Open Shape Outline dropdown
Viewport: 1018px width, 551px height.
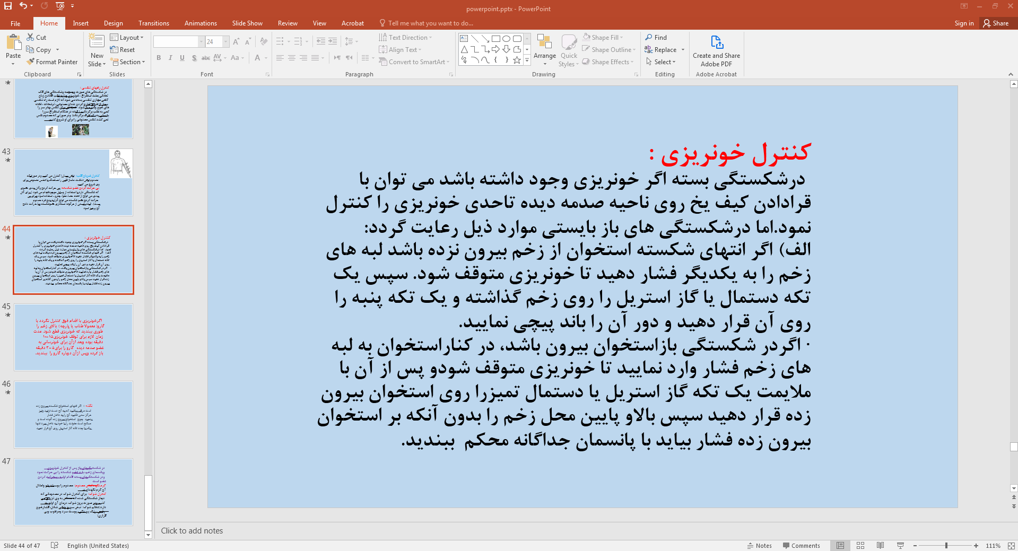(x=608, y=49)
